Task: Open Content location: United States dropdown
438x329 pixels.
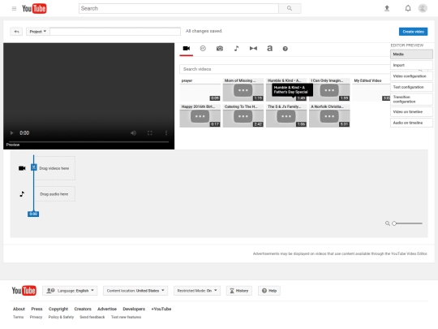Action: [x=135, y=291]
